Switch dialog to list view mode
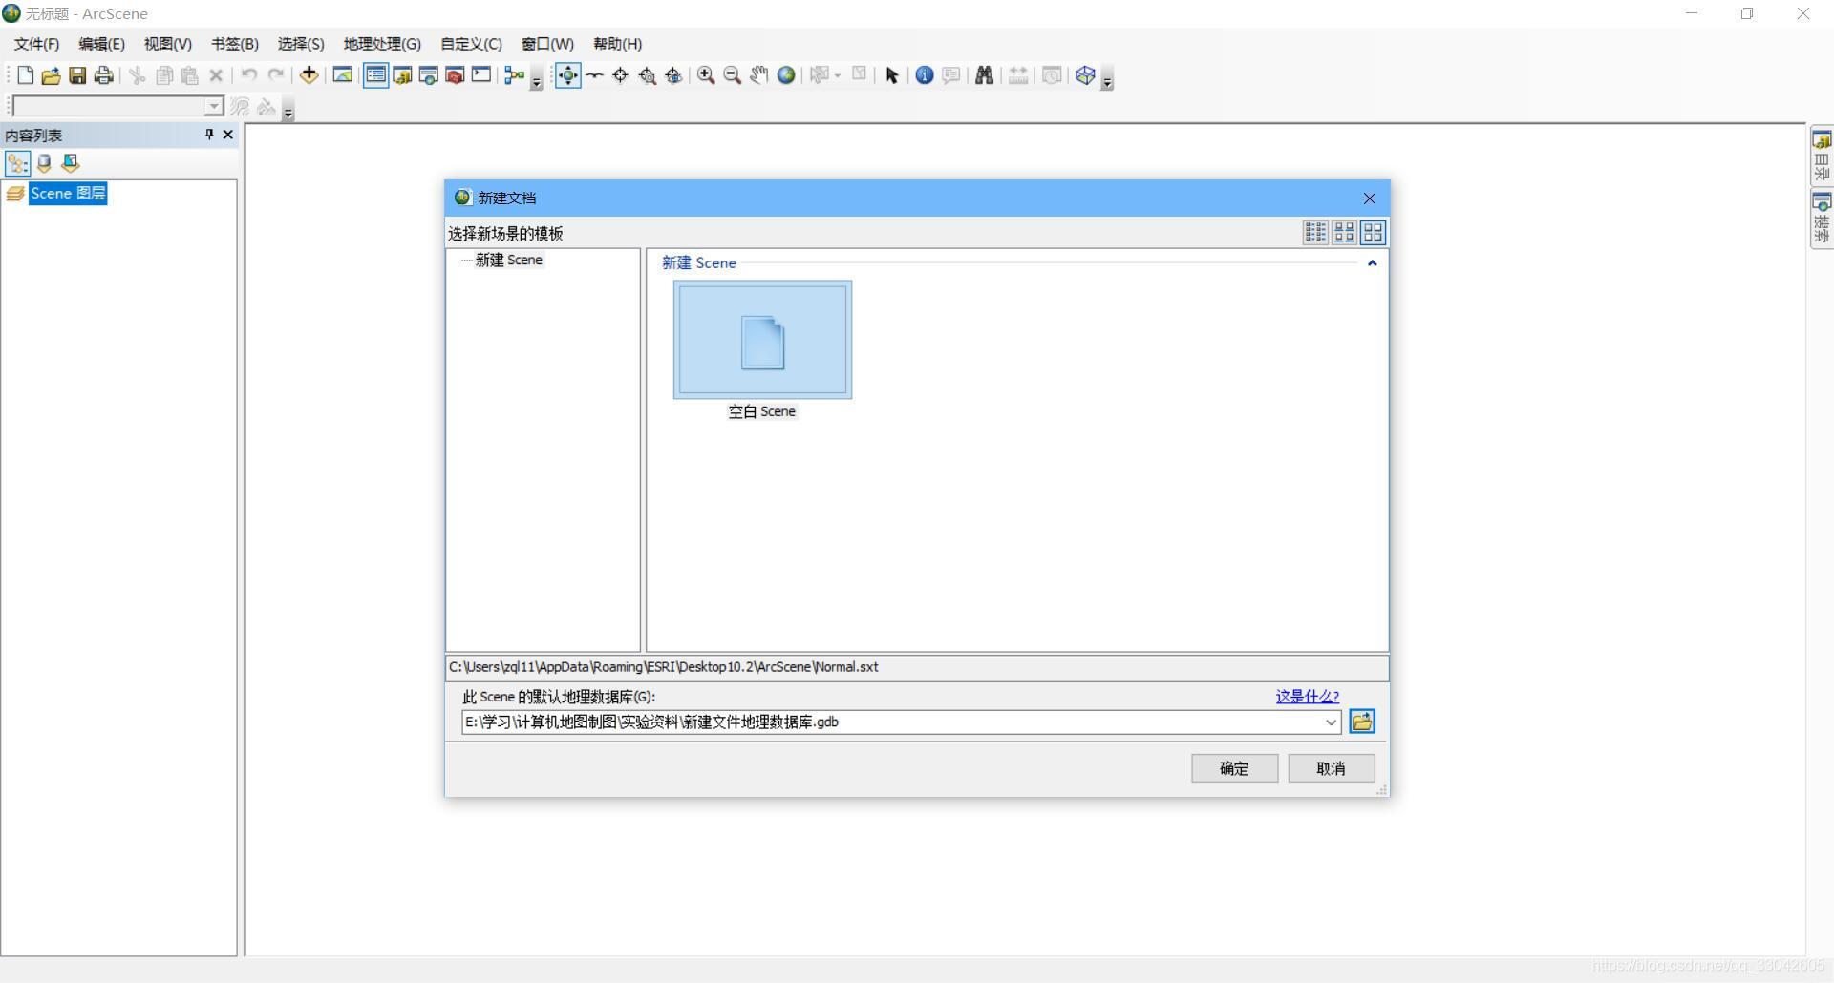Screen dimensions: 1834x983 pos(1315,232)
